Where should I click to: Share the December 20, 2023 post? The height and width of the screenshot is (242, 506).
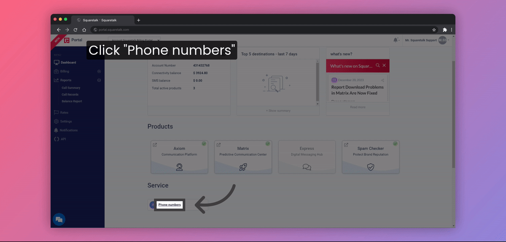pyautogui.click(x=382, y=80)
